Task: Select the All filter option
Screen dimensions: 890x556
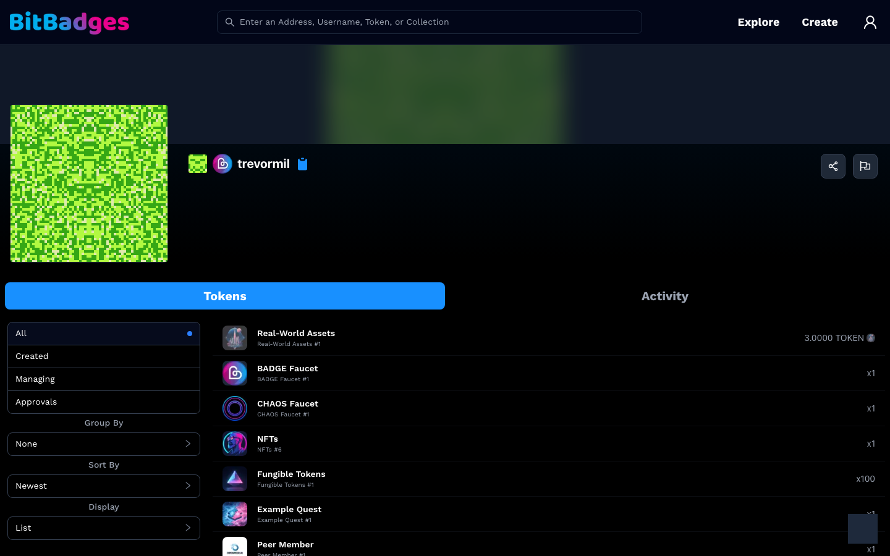Action: tap(104, 334)
